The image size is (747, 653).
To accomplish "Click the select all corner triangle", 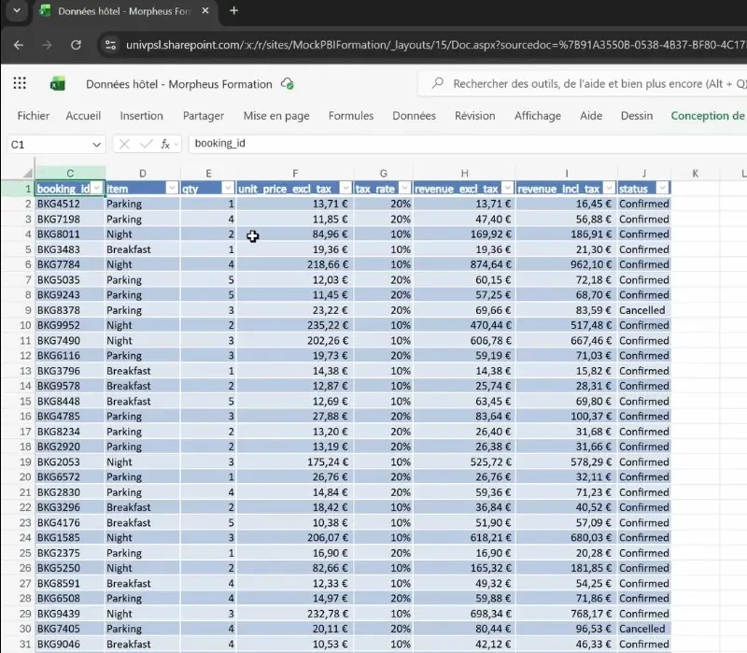I will tap(28, 173).
